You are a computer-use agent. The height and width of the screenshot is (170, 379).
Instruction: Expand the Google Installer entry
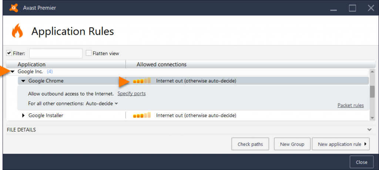tap(23, 115)
